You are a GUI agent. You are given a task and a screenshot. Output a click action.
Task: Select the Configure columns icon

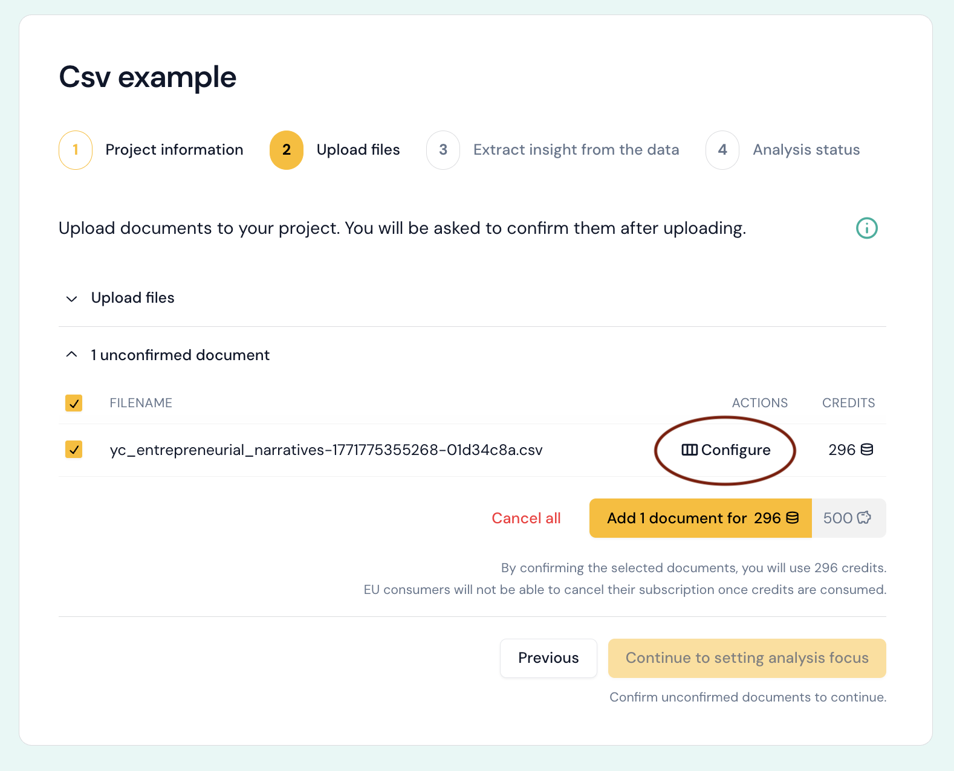(689, 450)
